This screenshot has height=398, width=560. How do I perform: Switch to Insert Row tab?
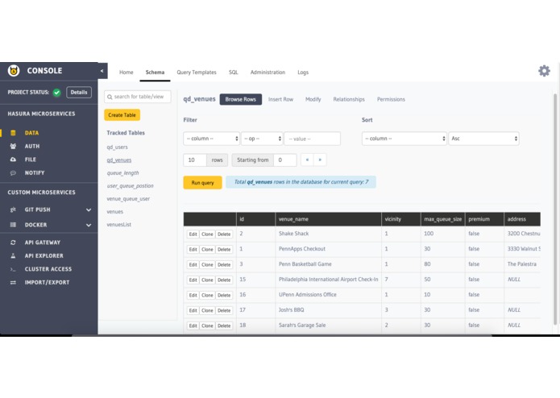280,99
